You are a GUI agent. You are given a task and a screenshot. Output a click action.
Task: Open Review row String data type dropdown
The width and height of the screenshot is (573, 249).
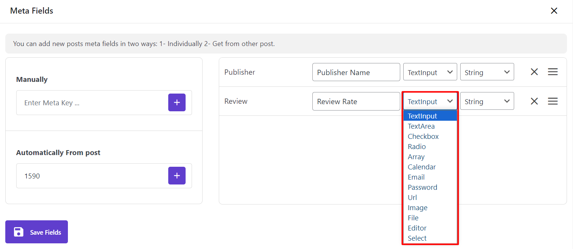point(487,101)
